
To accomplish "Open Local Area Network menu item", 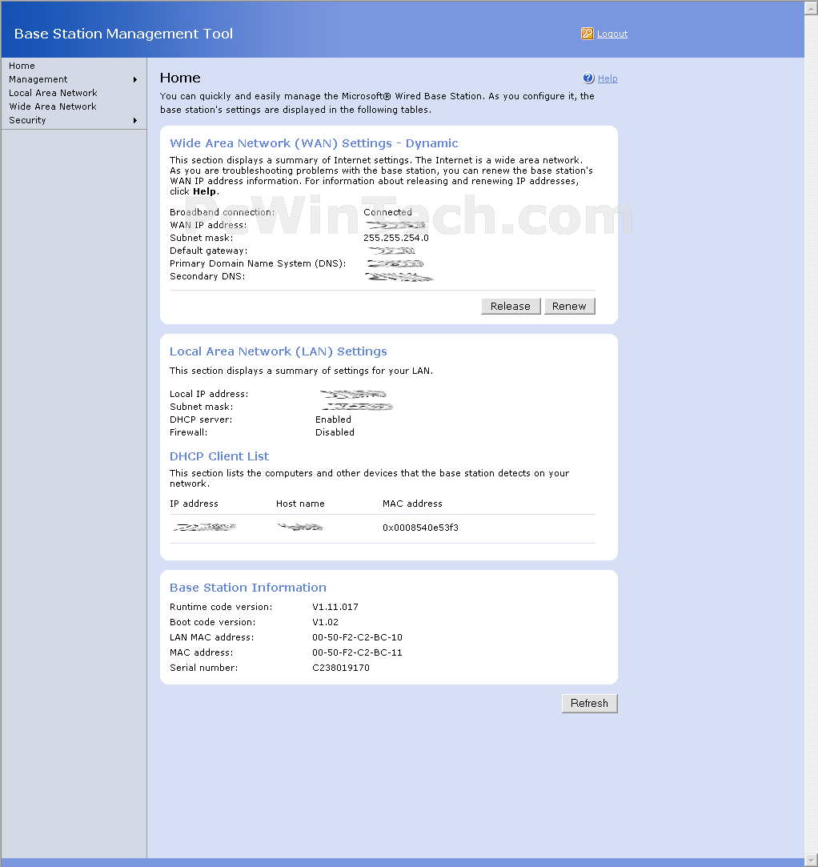I will [x=53, y=93].
